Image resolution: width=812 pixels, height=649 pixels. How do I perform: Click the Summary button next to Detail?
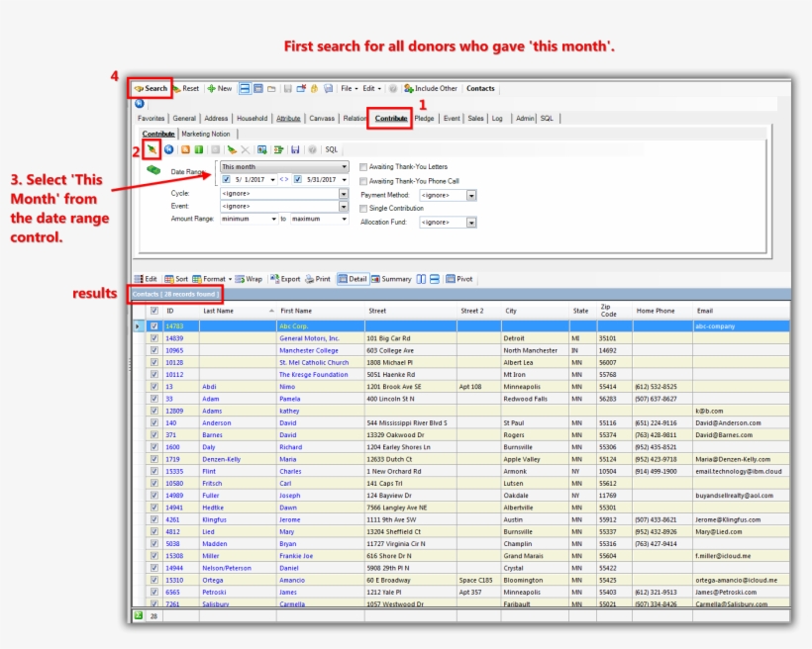click(394, 278)
